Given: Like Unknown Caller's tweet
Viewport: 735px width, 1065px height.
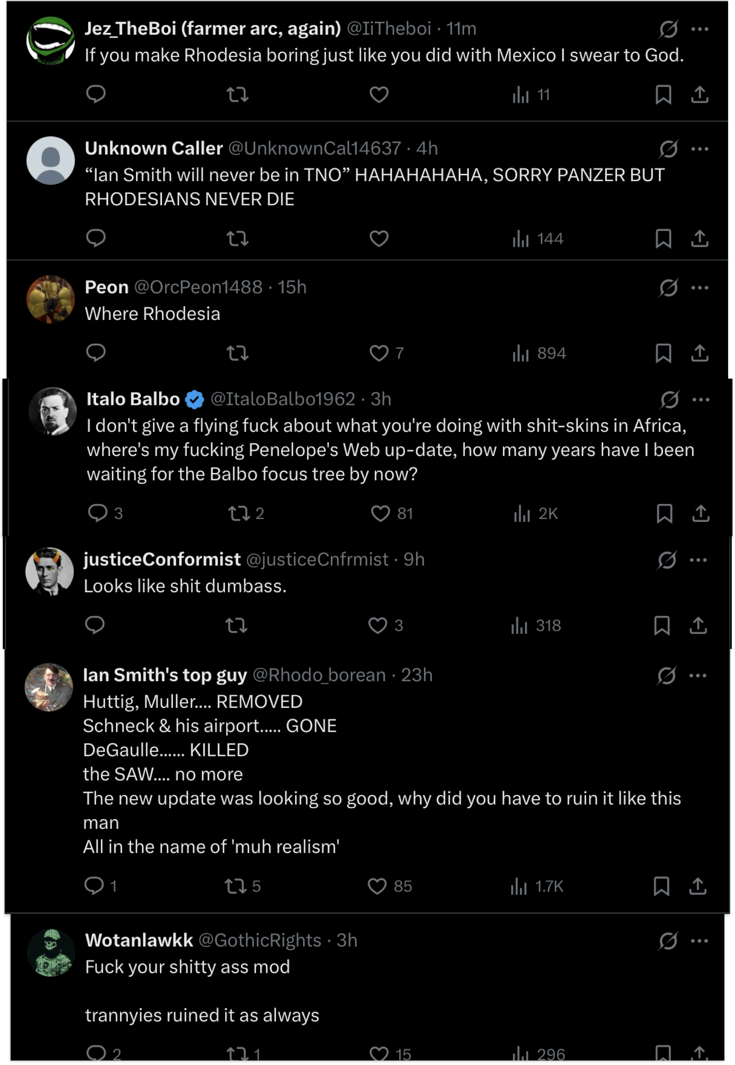Looking at the screenshot, I should click(379, 239).
